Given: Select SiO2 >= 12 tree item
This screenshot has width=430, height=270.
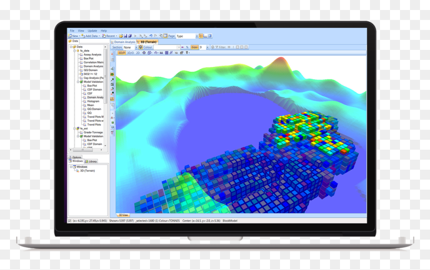Looking at the screenshot, I should [x=90, y=74].
